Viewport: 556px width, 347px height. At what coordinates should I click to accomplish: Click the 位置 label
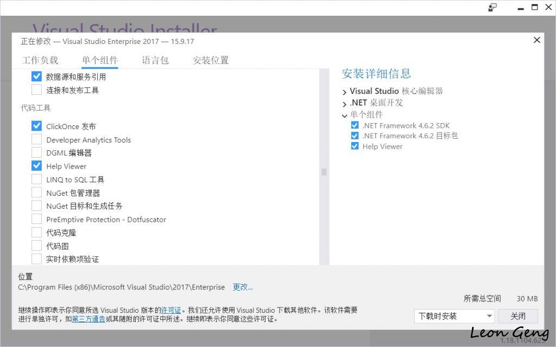(x=25, y=277)
